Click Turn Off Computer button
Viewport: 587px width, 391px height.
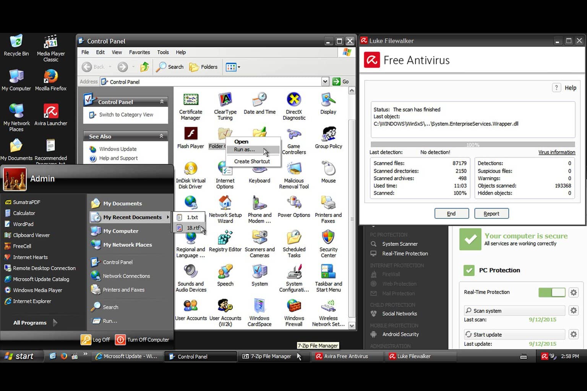pyautogui.click(x=142, y=339)
